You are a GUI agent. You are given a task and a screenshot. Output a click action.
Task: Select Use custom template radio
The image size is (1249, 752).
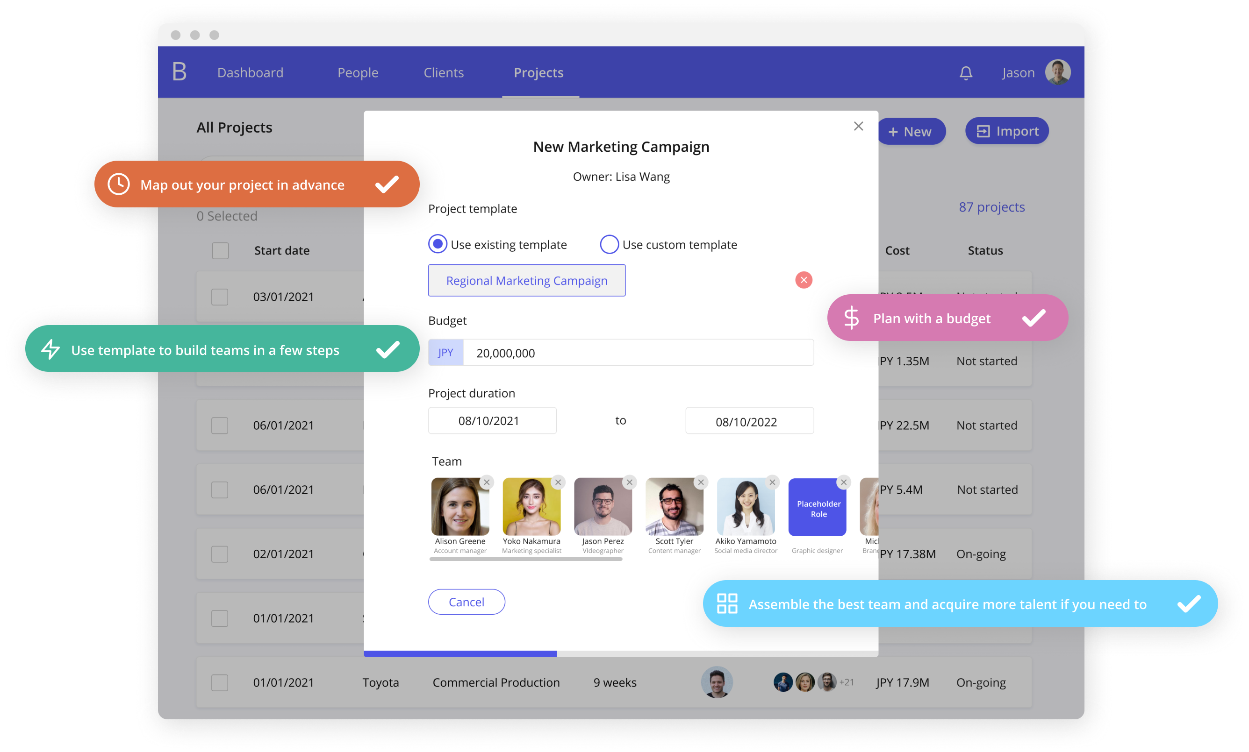pyautogui.click(x=609, y=244)
